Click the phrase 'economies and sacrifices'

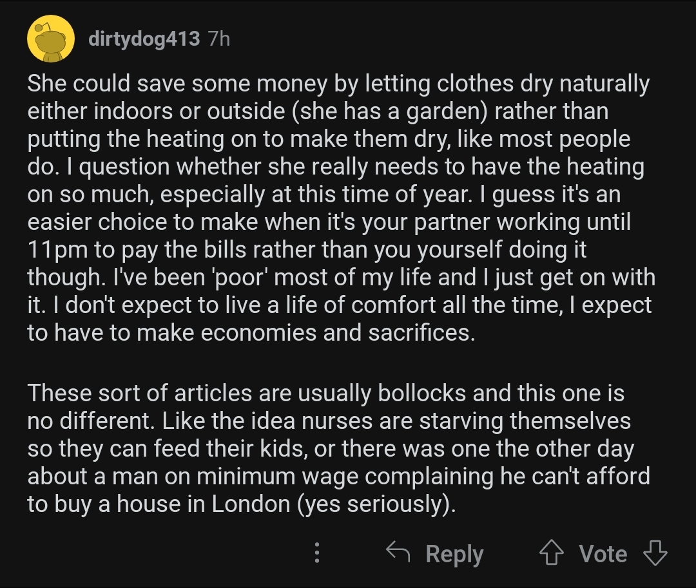point(337,333)
